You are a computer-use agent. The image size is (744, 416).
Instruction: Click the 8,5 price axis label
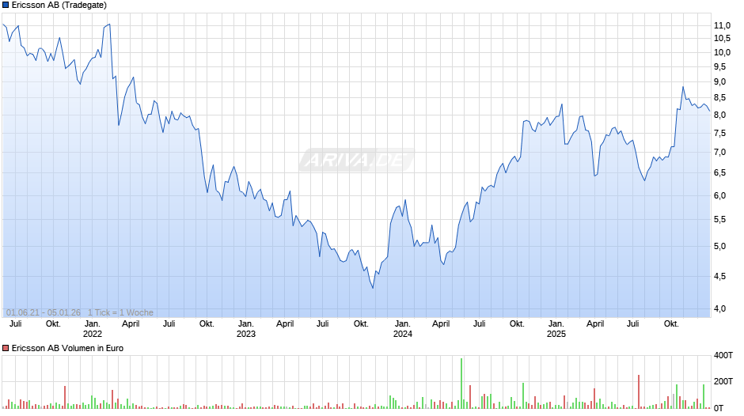pos(719,98)
